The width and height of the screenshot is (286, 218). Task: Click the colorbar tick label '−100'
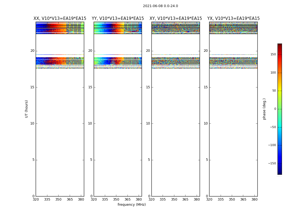[272, 145]
